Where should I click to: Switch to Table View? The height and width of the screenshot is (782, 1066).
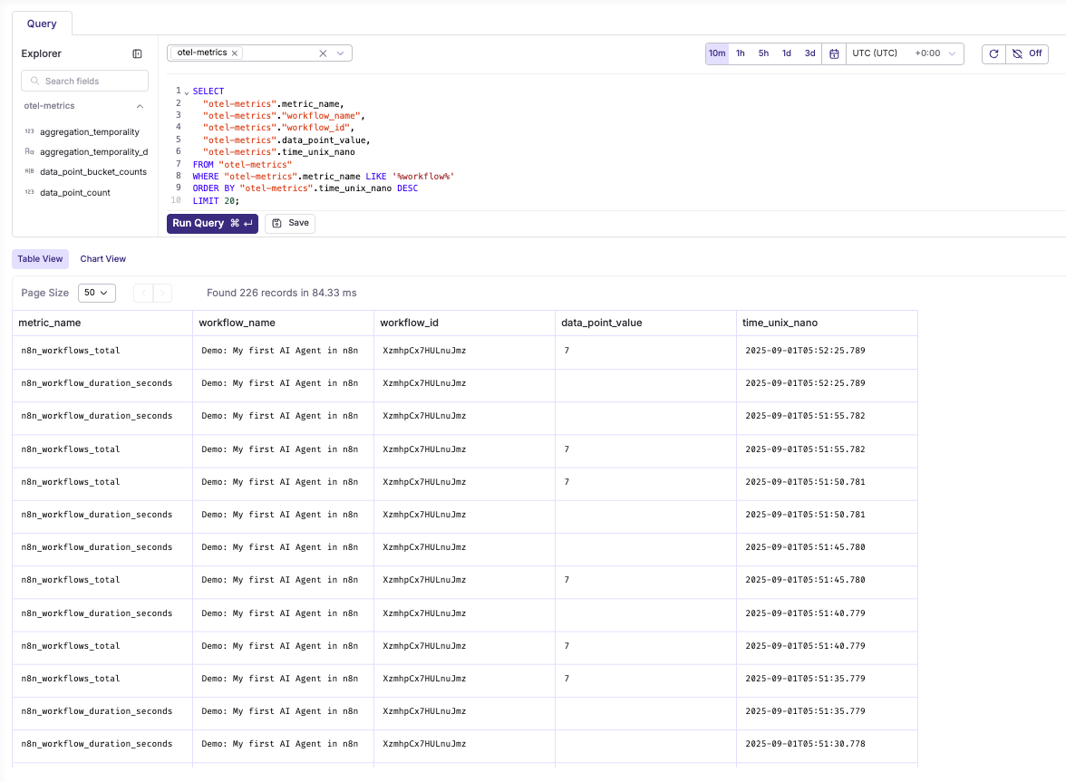coord(40,259)
